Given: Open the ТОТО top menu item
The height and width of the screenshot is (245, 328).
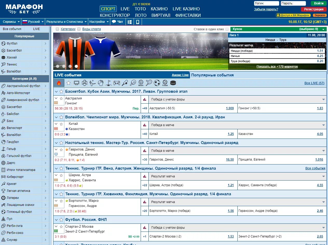Looking at the screenshot, I should pyautogui.click(x=140, y=9).
